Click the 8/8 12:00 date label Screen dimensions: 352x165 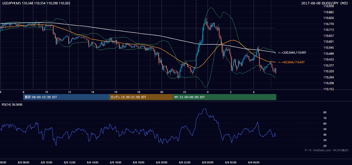point(69,163)
